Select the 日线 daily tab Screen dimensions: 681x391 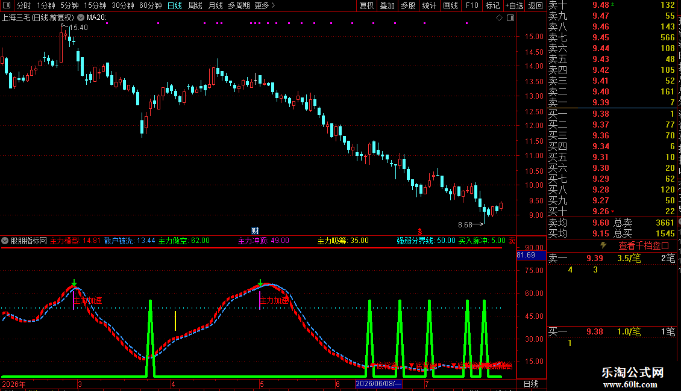[175, 5]
